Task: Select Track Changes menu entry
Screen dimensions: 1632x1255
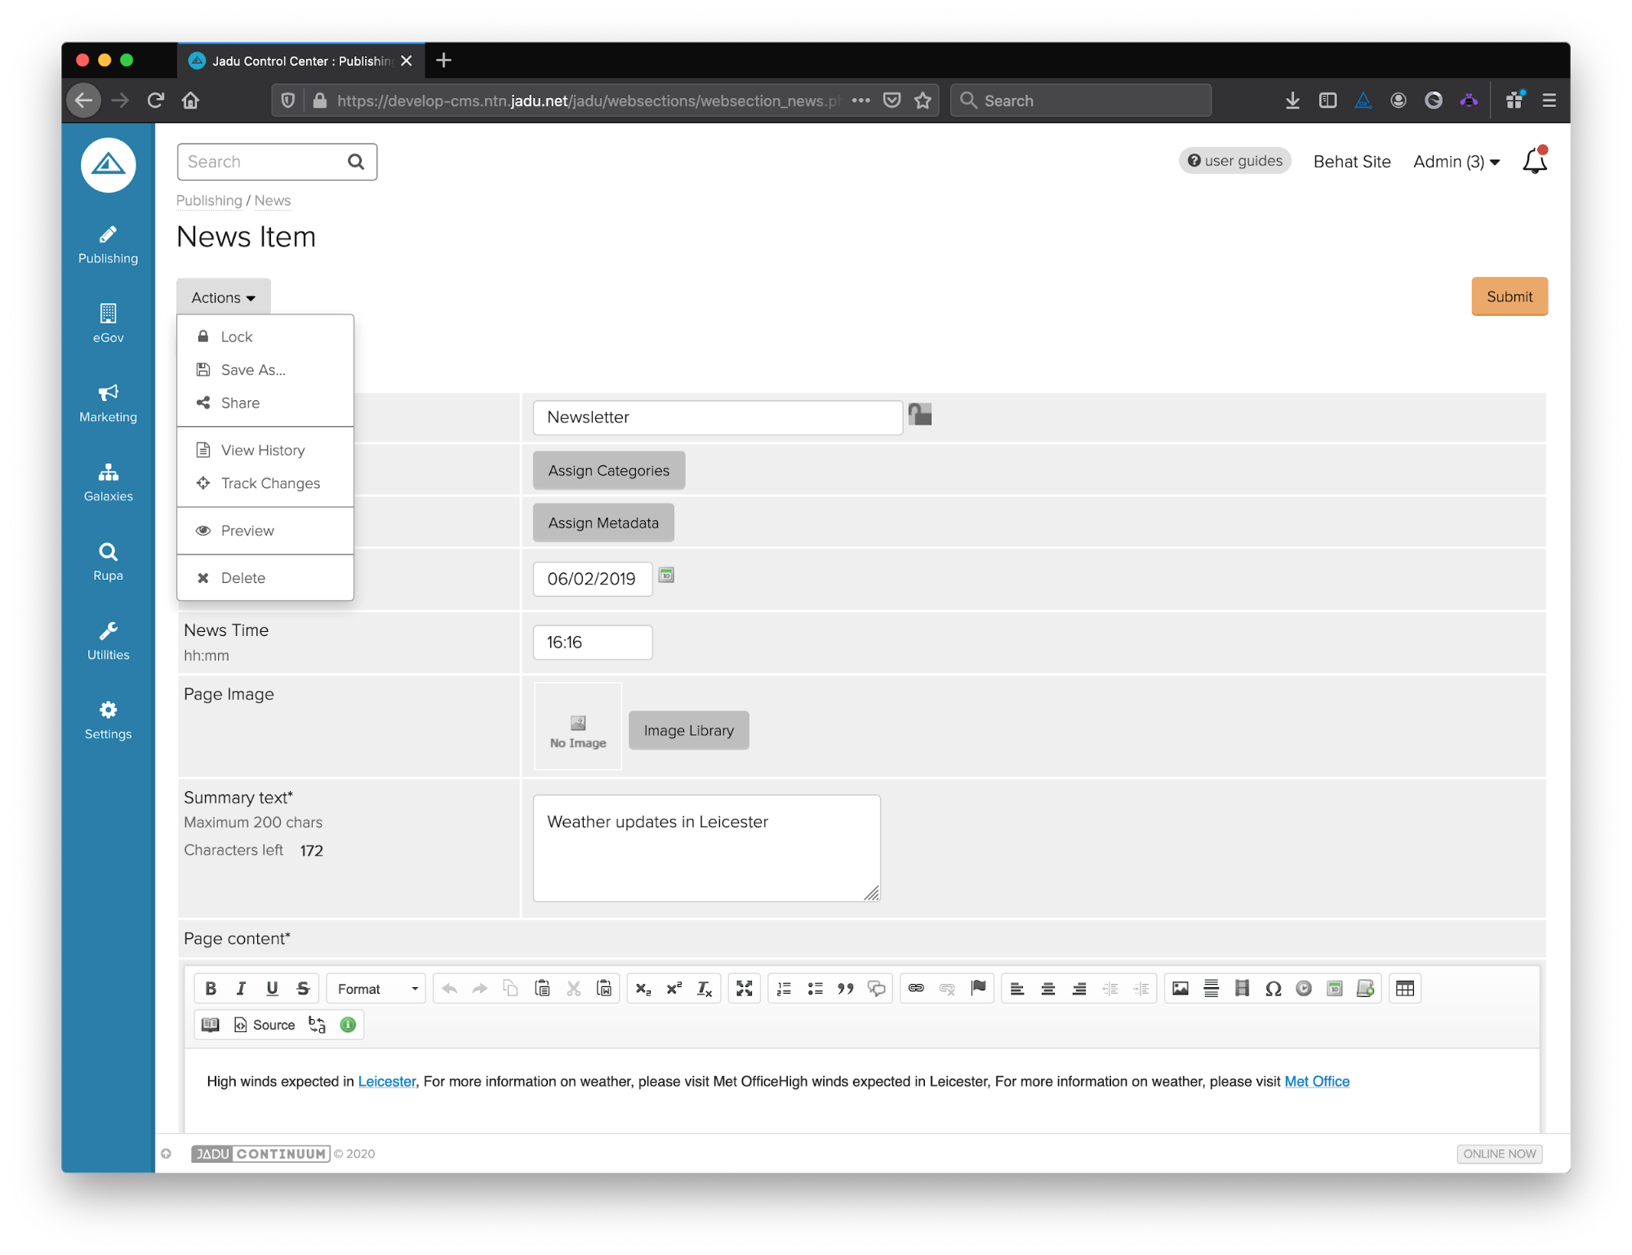Action: [x=270, y=483]
